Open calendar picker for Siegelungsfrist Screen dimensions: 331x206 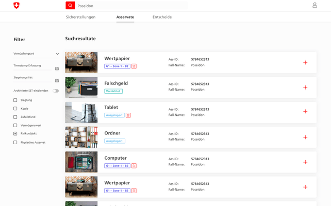pyautogui.click(x=57, y=80)
